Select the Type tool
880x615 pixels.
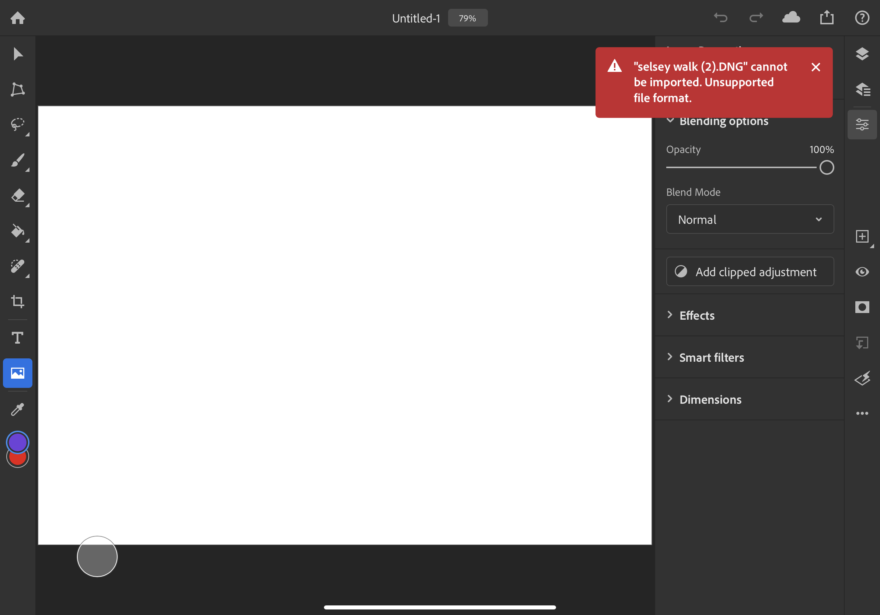(x=18, y=338)
